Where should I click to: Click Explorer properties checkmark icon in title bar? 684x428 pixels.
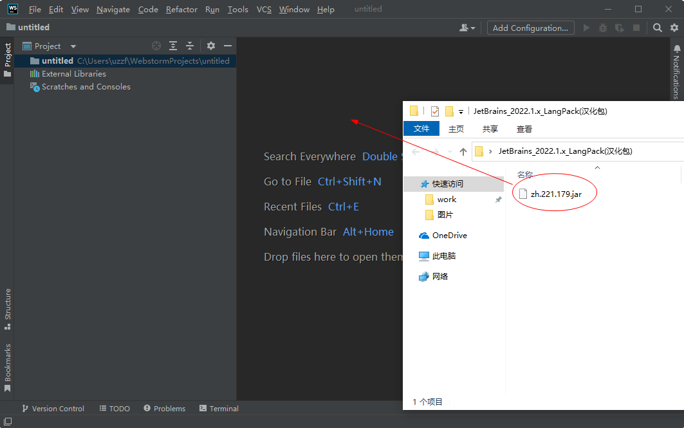point(435,111)
